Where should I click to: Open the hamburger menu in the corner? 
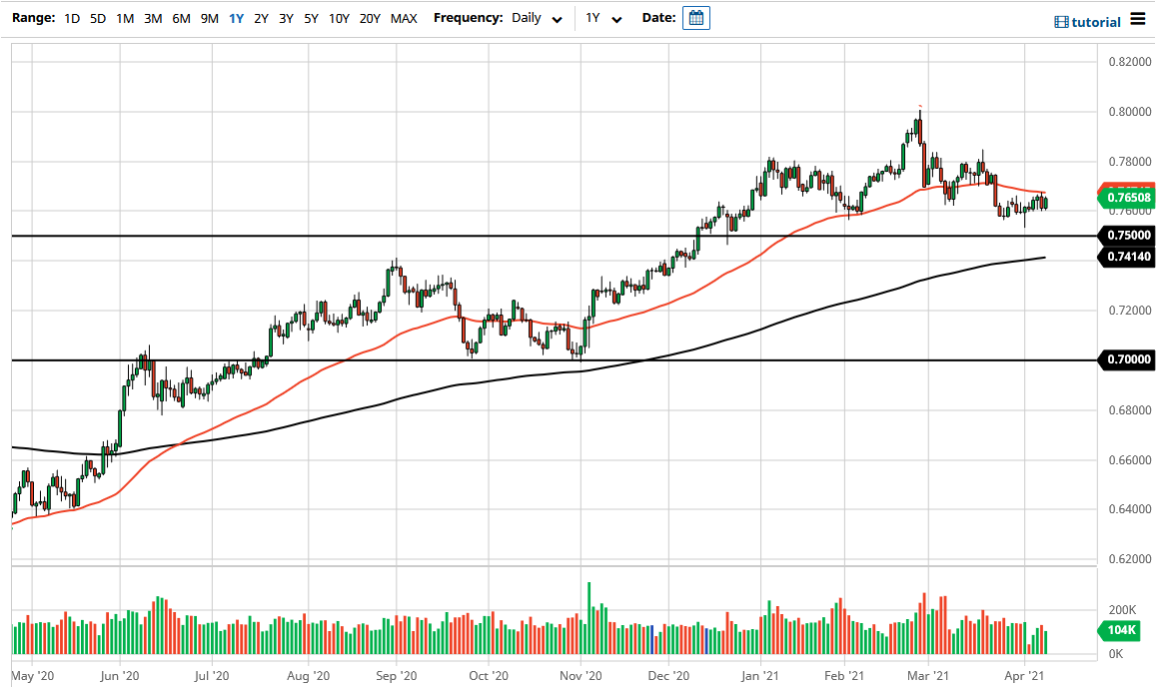point(1138,17)
